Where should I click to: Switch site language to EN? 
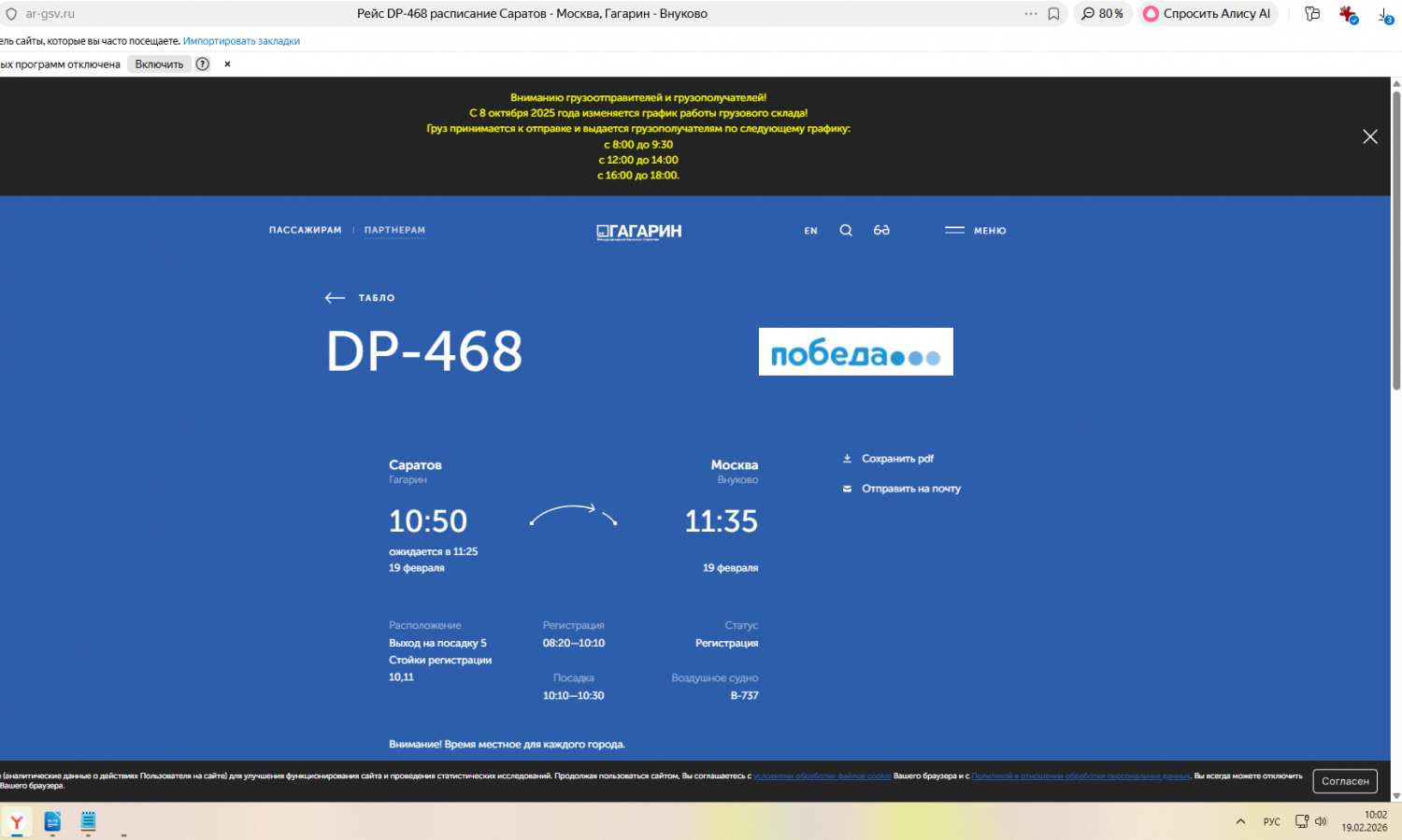810,231
